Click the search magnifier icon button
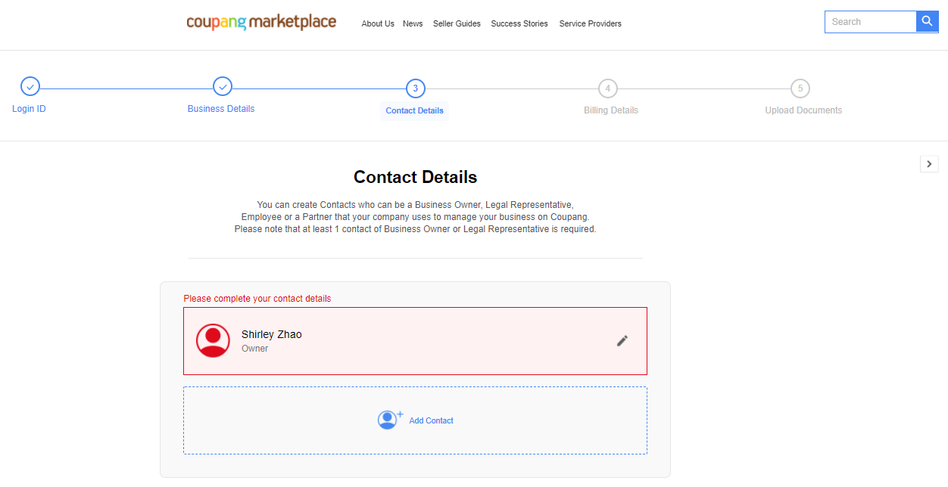 click(x=927, y=22)
